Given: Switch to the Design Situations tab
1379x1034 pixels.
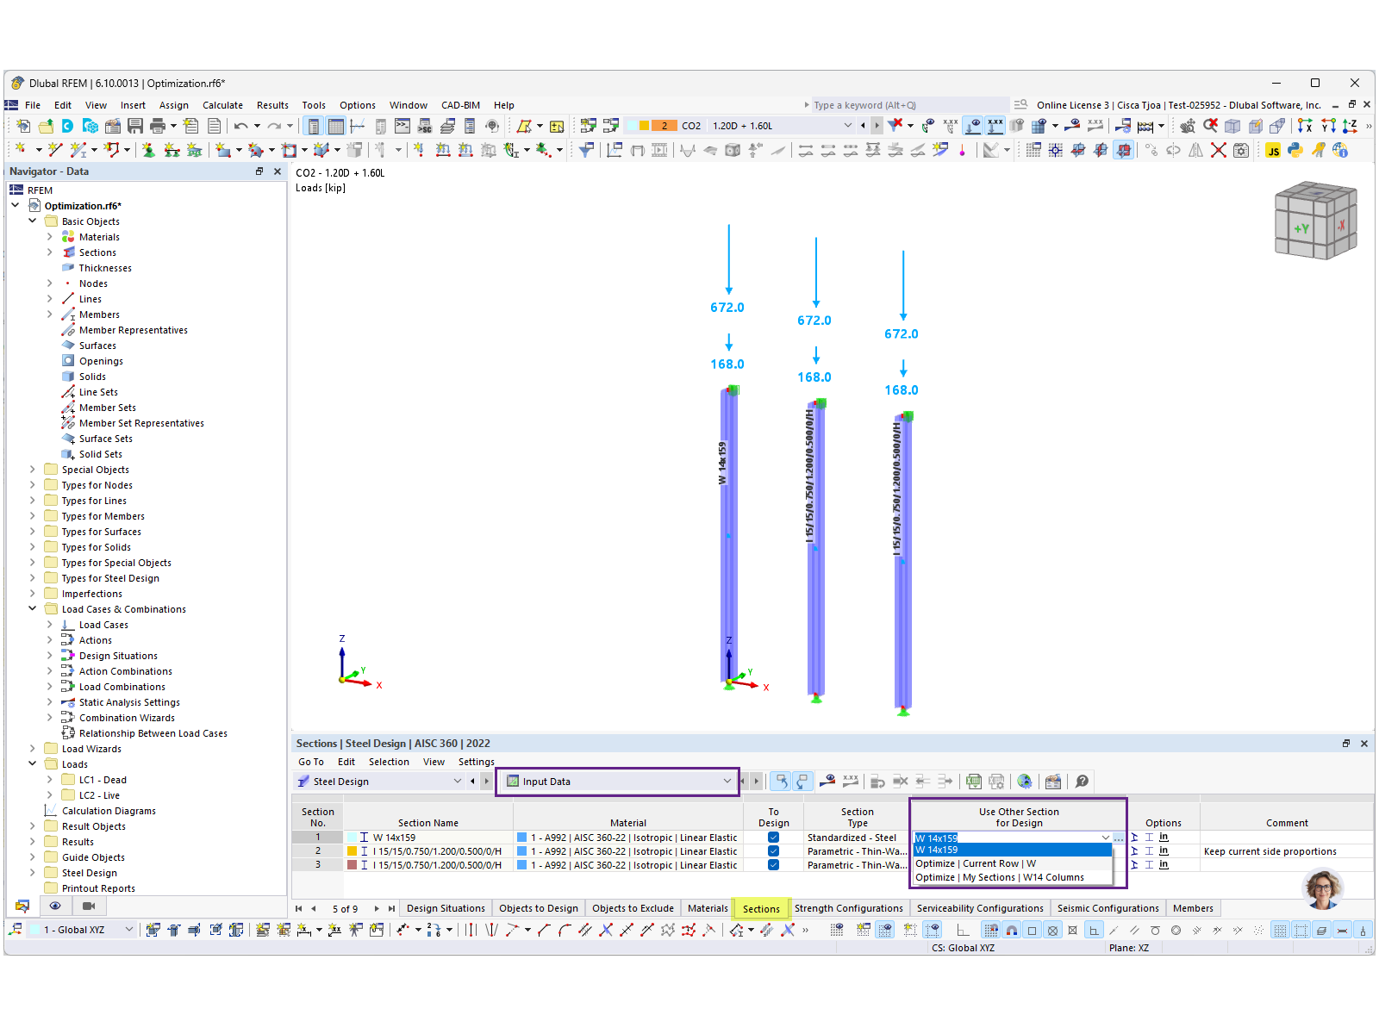Looking at the screenshot, I should click(x=446, y=908).
